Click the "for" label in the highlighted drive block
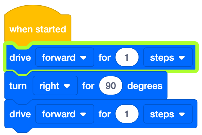Viewport: 202px width, 135px height. [104, 58]
